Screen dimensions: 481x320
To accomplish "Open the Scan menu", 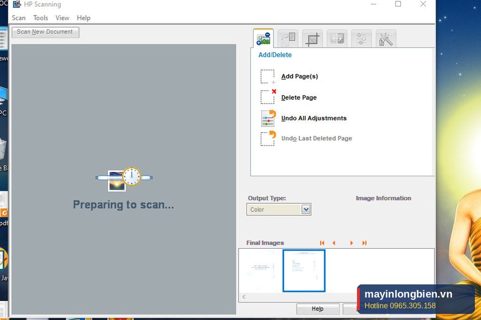I will [x=19, y=18].
